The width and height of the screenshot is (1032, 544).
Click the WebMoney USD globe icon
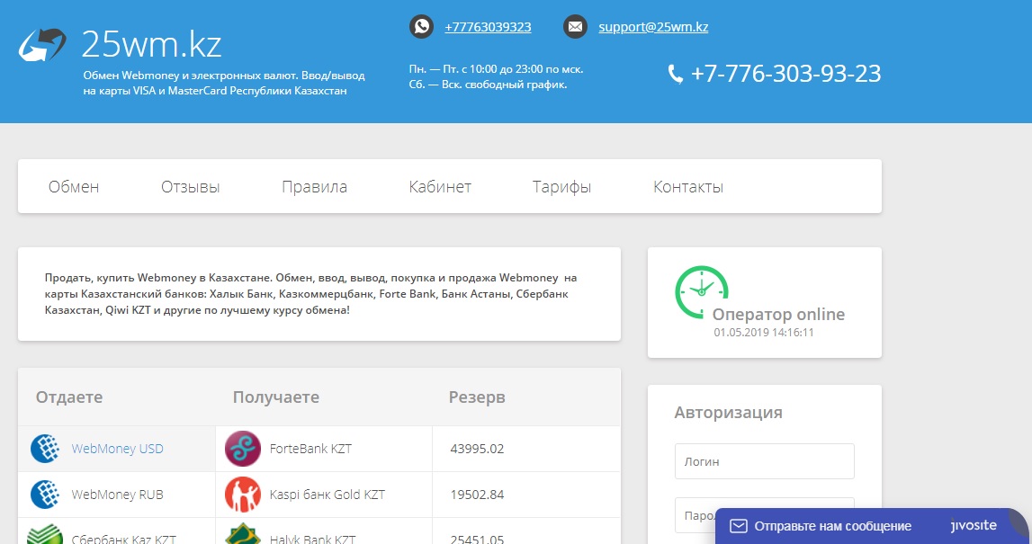45,449
